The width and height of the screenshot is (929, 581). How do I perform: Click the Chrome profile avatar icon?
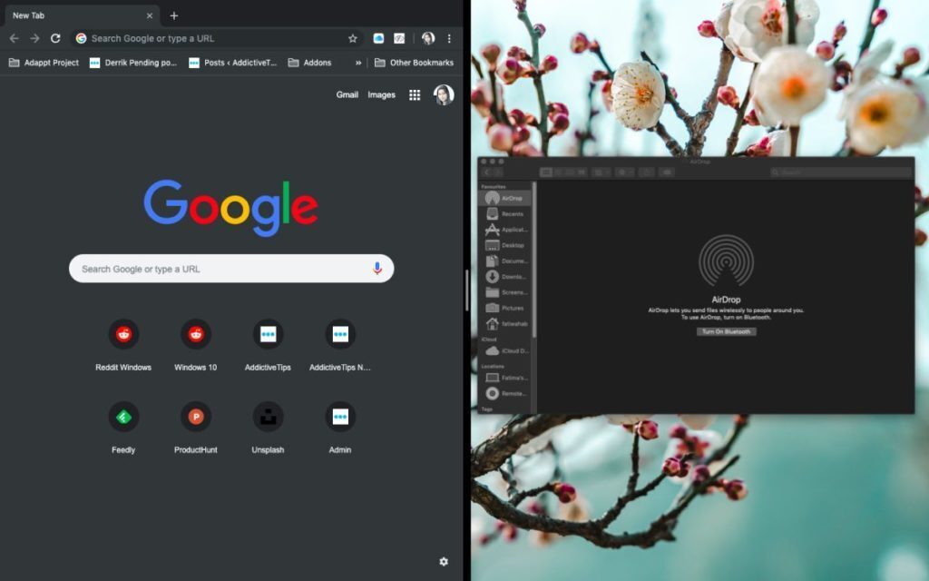tap(427, 38)
